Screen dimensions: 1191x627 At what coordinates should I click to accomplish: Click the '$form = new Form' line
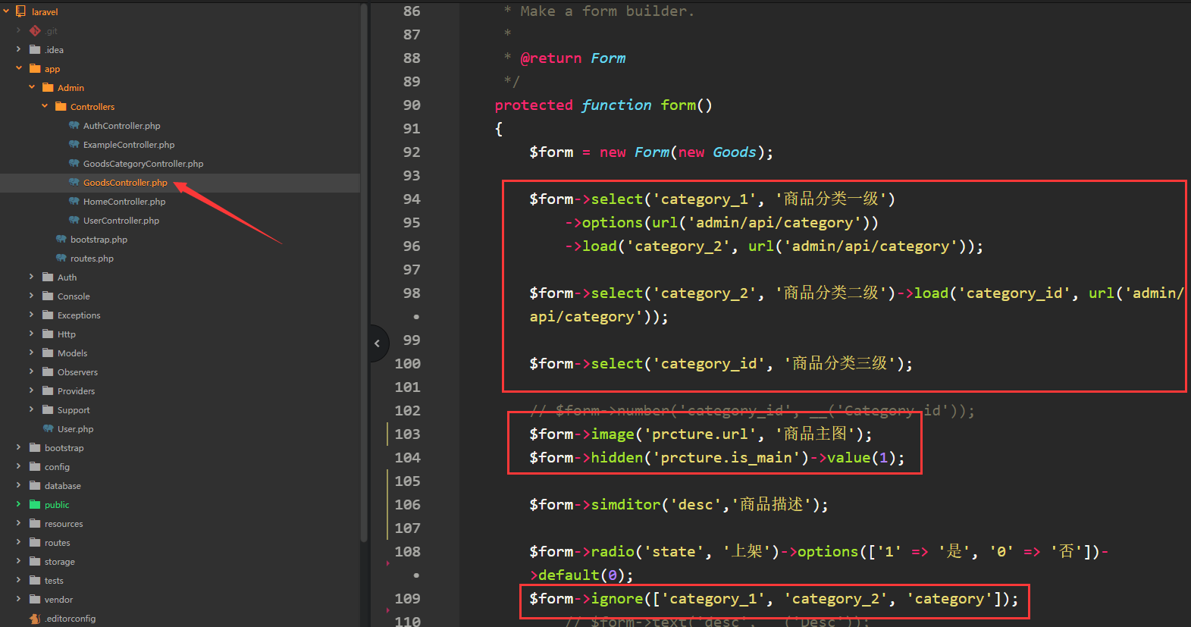pyautogui.click(x=651, y=152)
